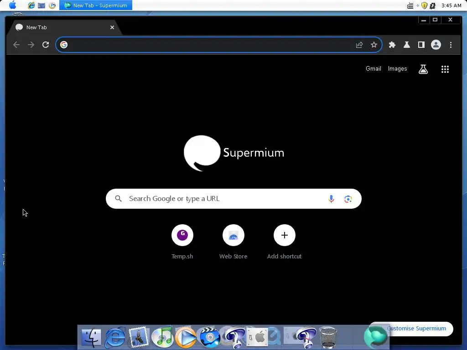This screenshot has height=350, width=467.
Task: Launch media player from the top quick launch
Action: pos(52,5)
